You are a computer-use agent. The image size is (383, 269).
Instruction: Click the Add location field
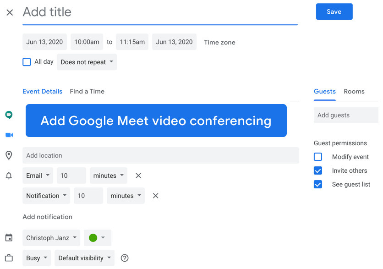click(161, 155)
